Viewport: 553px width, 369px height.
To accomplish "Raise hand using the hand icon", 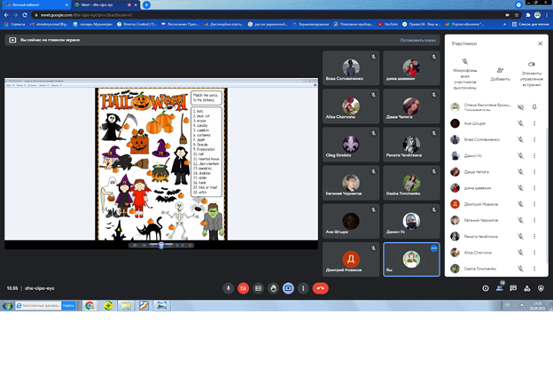I will (x=273, y=288).
